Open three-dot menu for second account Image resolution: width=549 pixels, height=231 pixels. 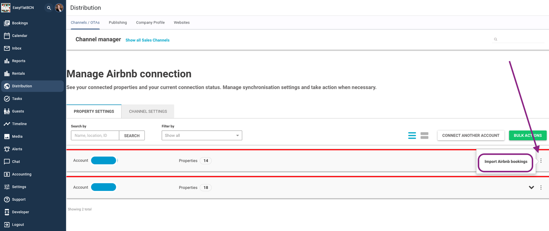click(541, 188)
